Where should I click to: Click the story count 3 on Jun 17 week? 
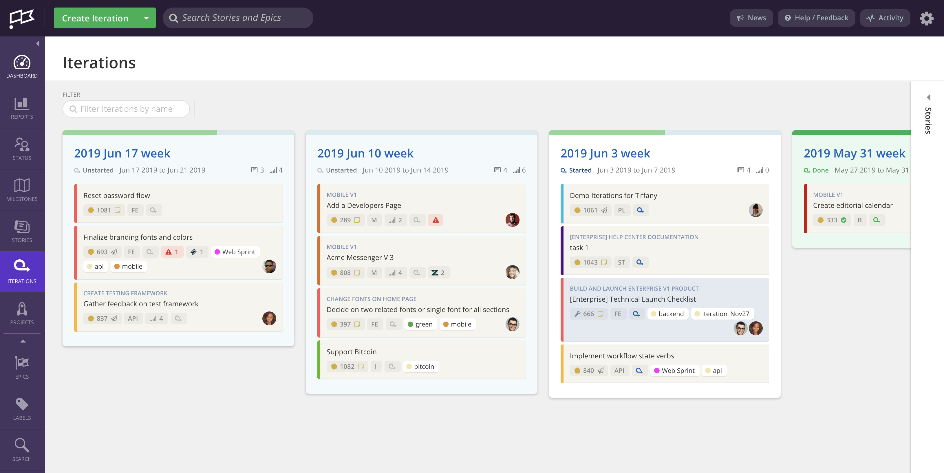[257, 170]
